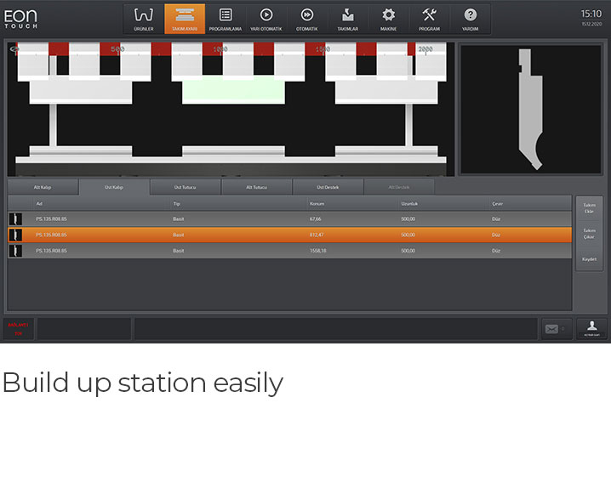Sort by the Çevir column header

coord(497,203)
